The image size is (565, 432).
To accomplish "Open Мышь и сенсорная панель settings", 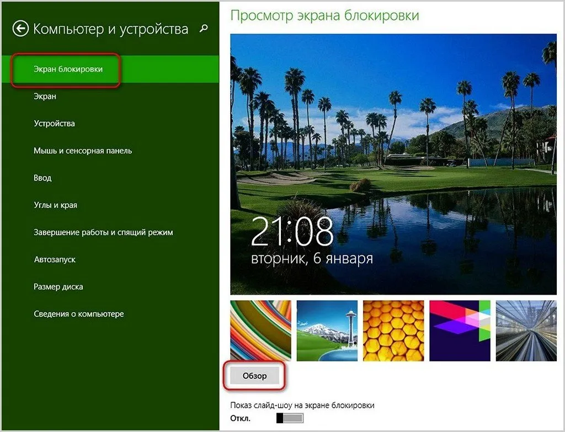I will click(x=83, y=151).
